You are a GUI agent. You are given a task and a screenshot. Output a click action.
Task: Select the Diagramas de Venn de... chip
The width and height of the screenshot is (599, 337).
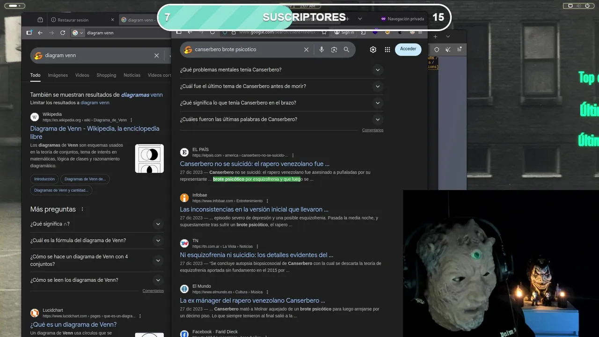point(85,179)
